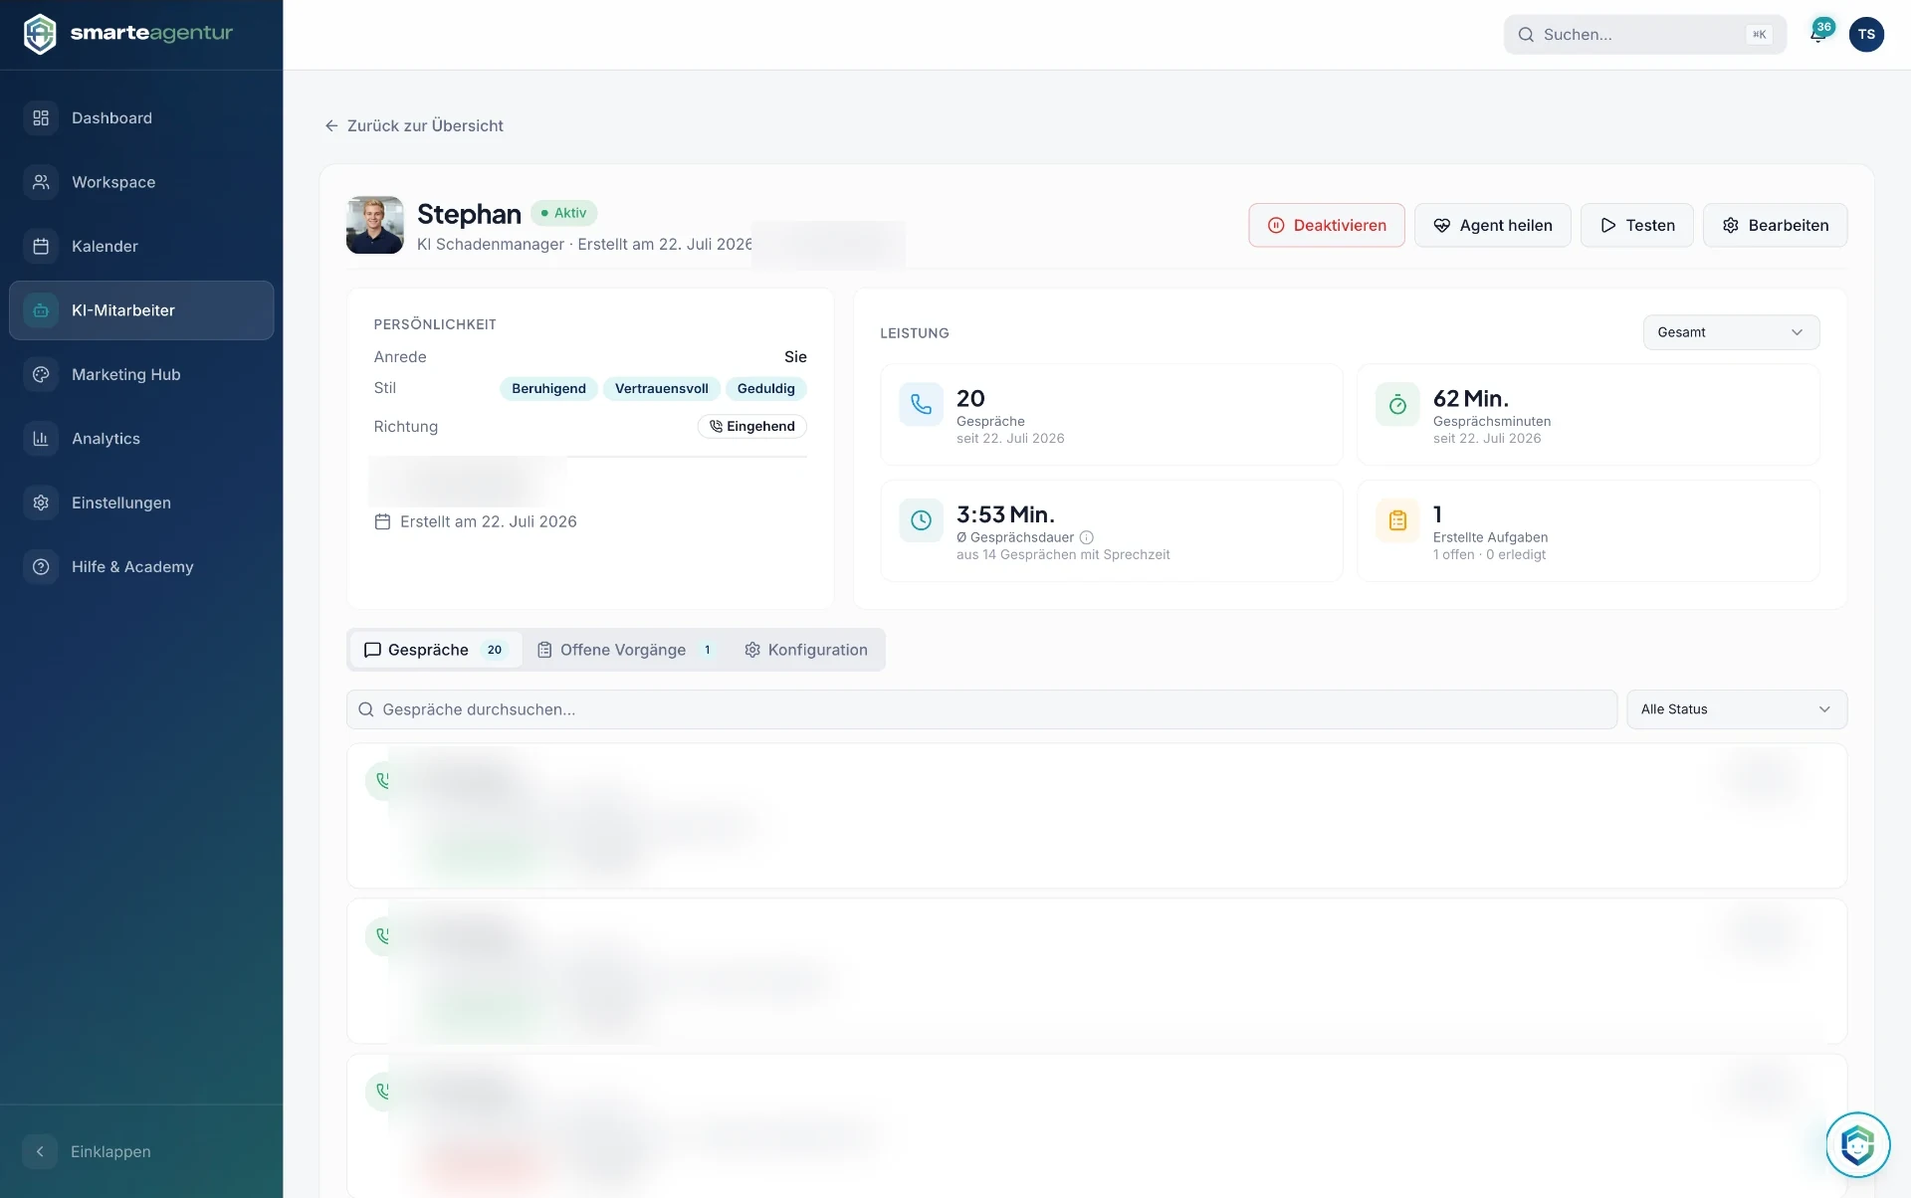The height and width of the screenshot is (1198, 1911).
Task: Click the Einstellungen gear icon
Action: (x=41, y=502)
